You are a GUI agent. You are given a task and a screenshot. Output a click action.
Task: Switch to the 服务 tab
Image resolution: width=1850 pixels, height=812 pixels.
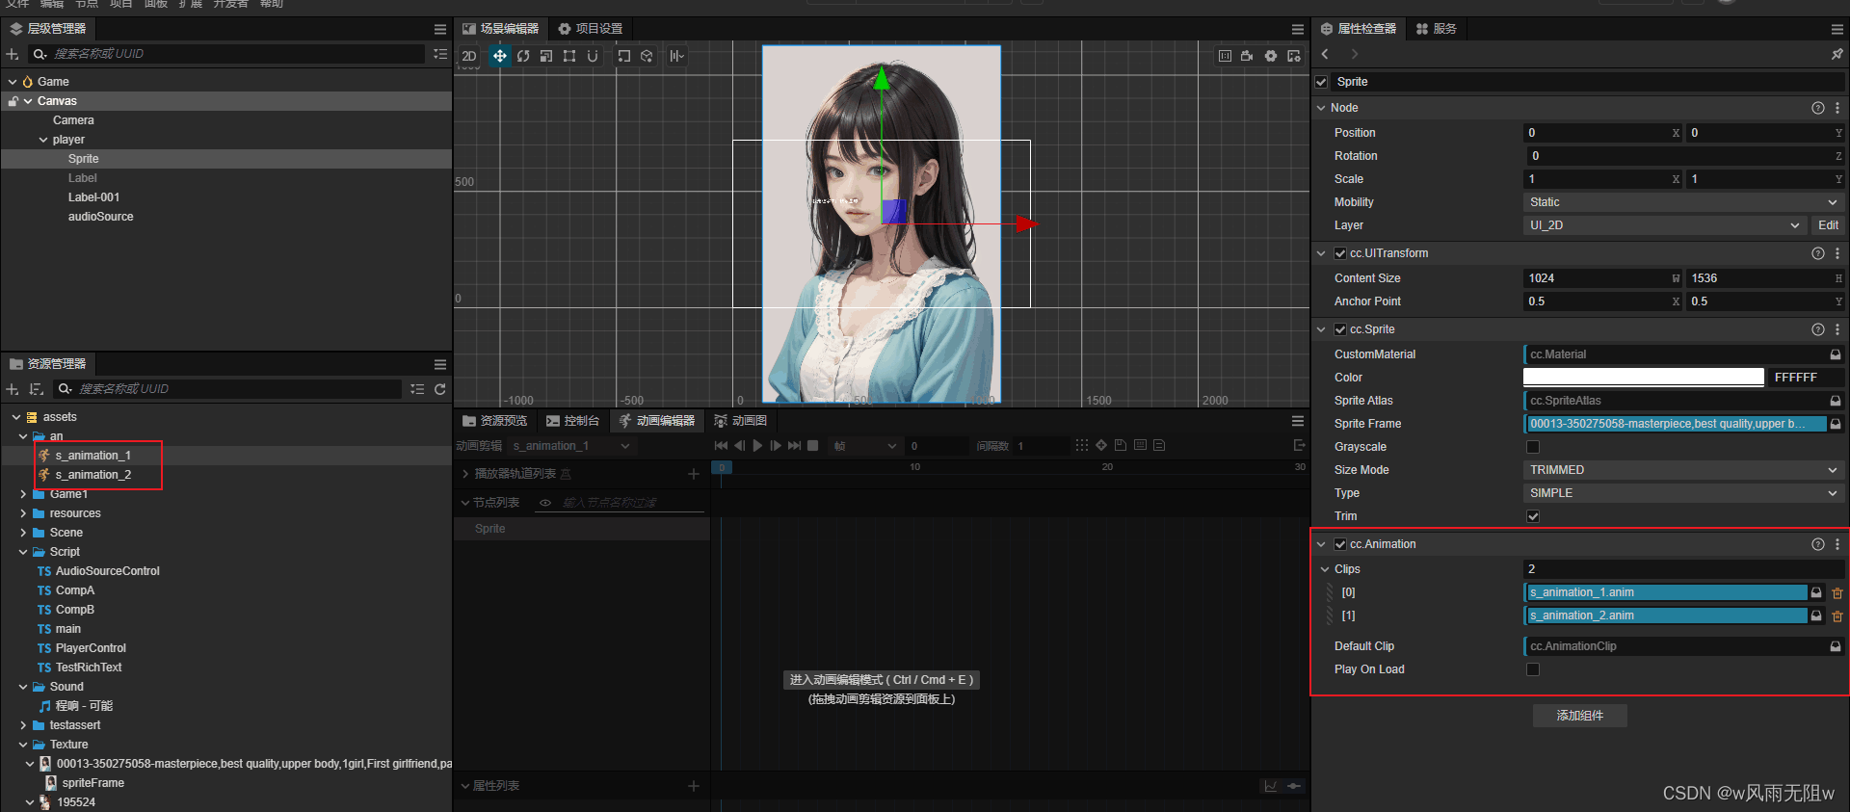click(1436, 29)
